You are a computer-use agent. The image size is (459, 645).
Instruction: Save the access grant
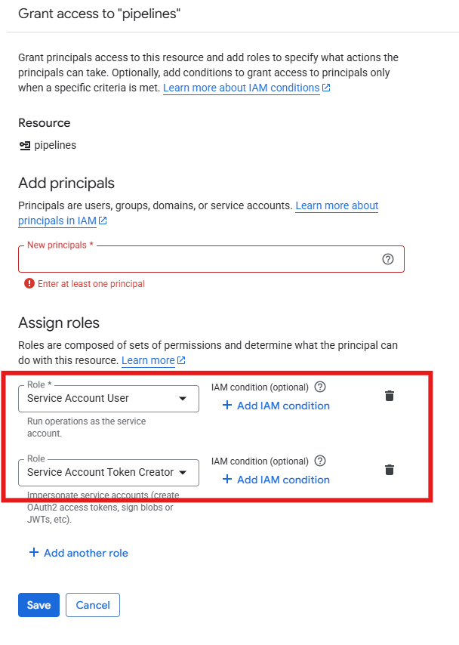39,605
